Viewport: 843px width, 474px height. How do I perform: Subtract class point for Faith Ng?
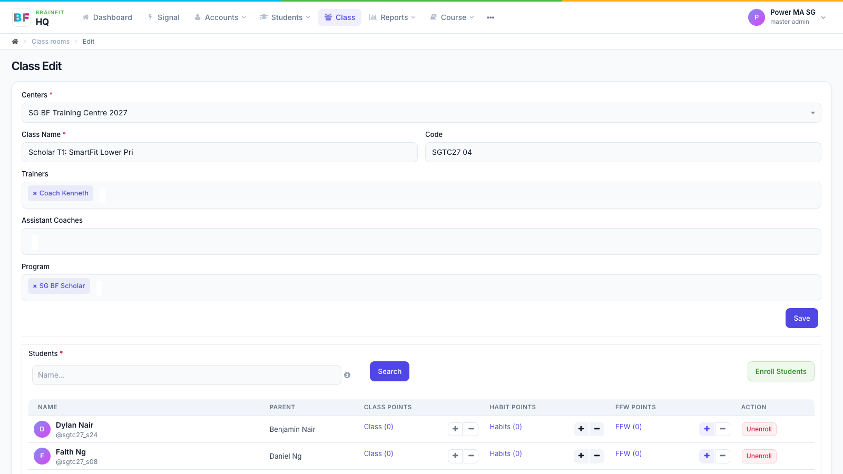(471, 456)
